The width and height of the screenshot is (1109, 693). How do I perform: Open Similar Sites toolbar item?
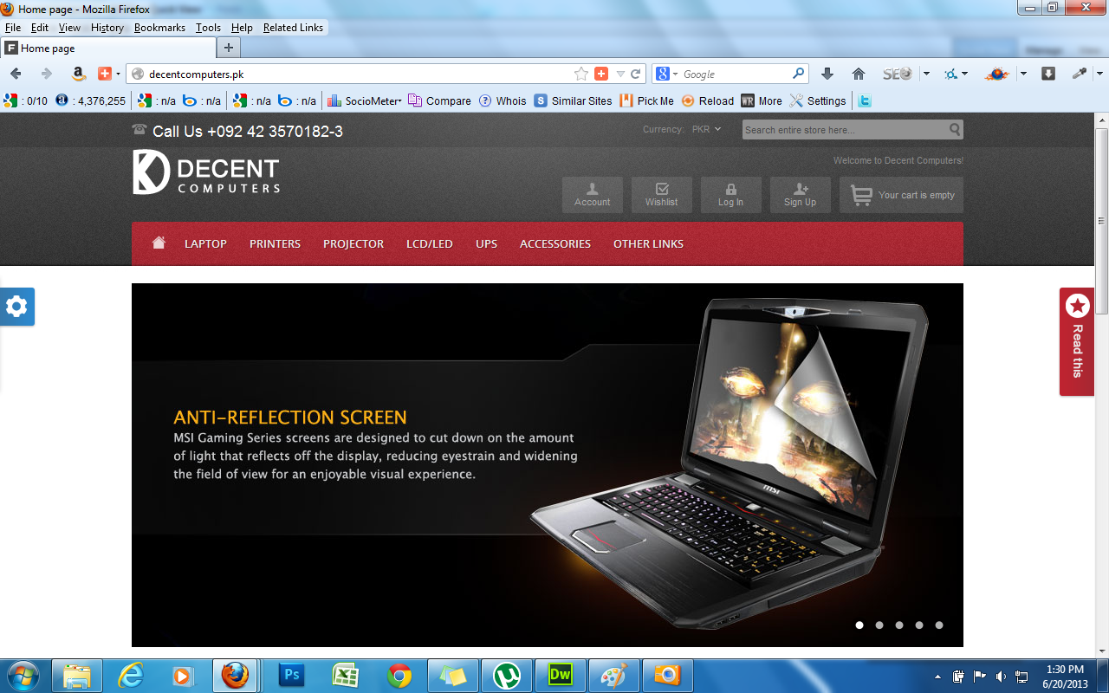point(574,100)
